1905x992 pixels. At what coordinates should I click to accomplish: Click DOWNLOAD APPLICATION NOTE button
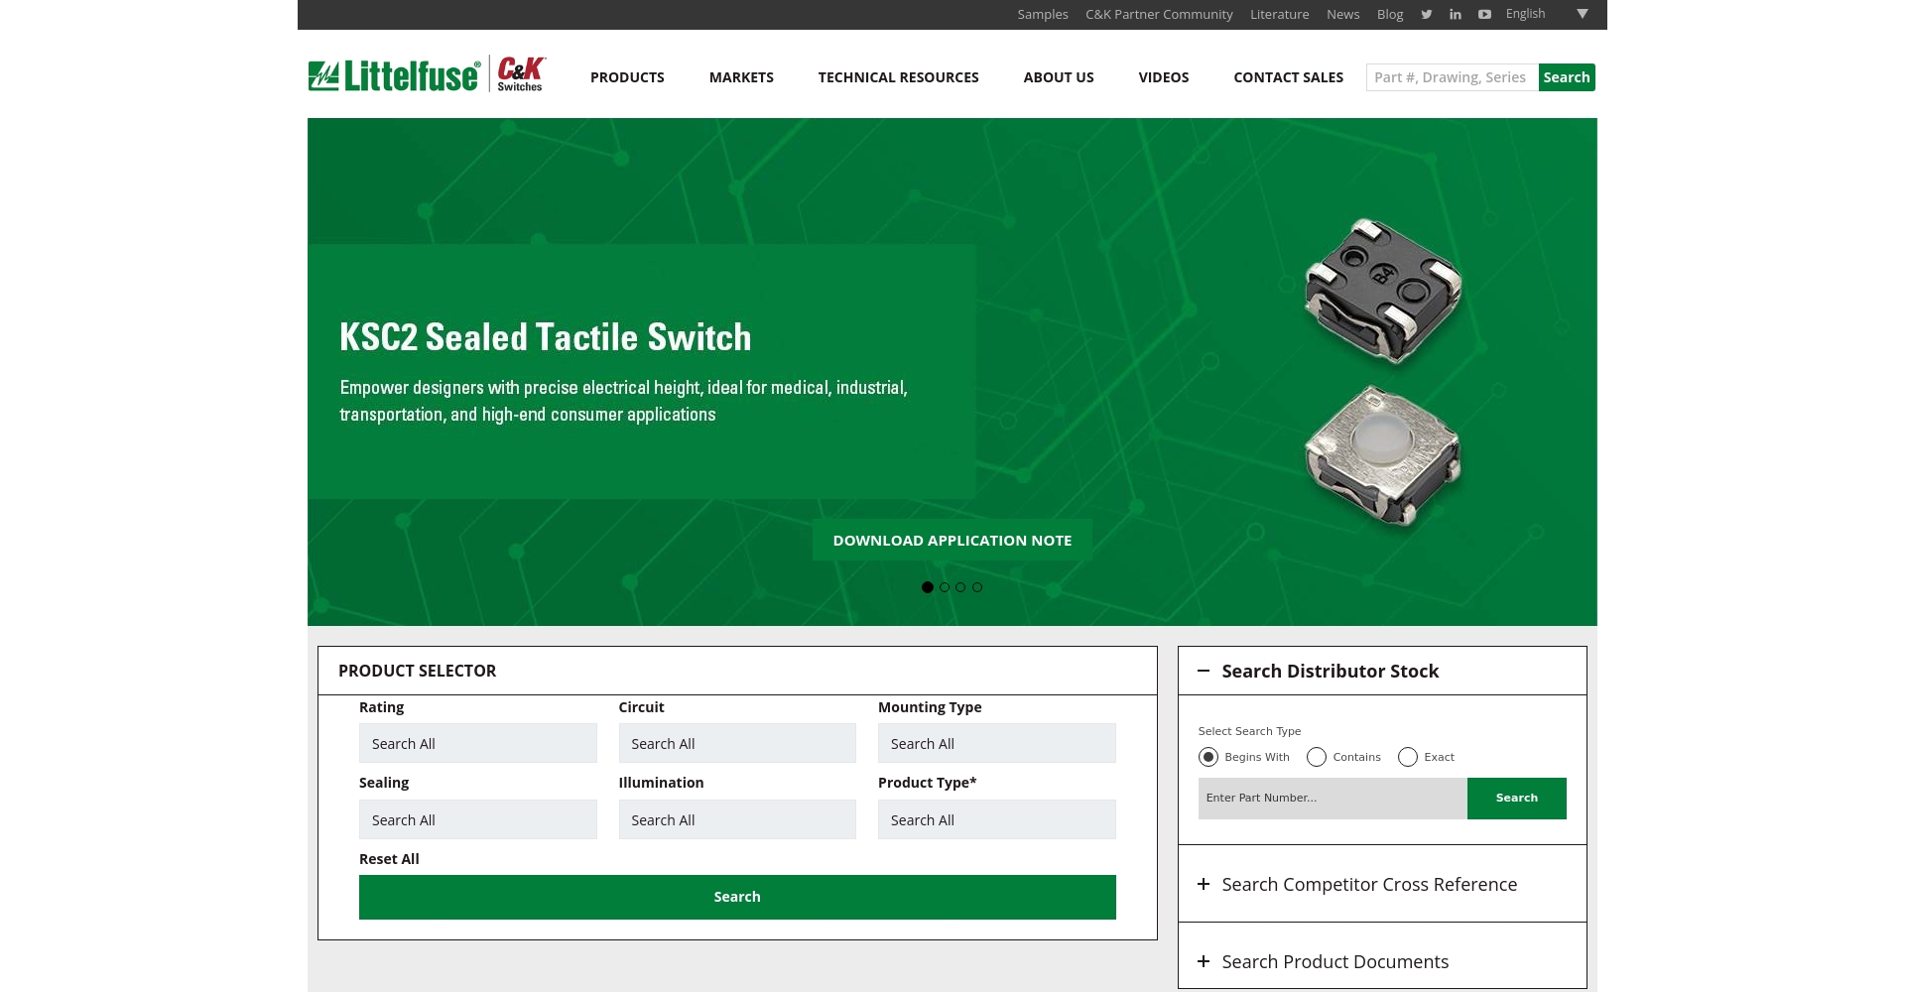(952, 541)
